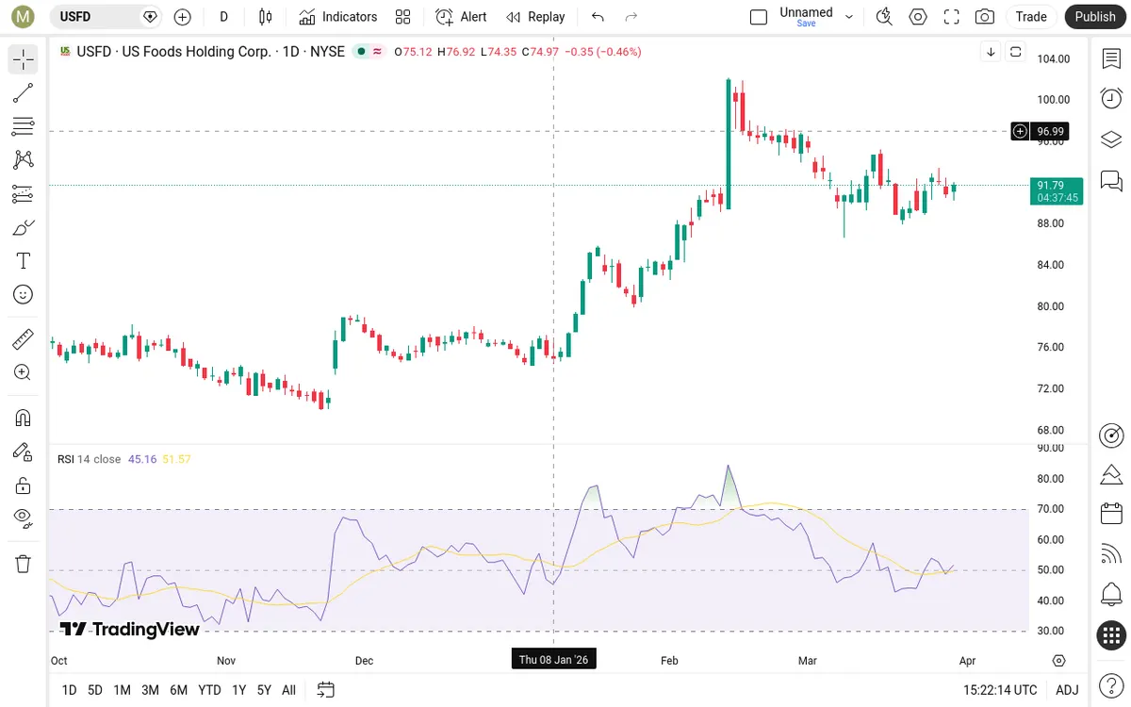Toggle lock all drawing tools
The width and height of the screenshot is (1131, 707).
point(24,485)
